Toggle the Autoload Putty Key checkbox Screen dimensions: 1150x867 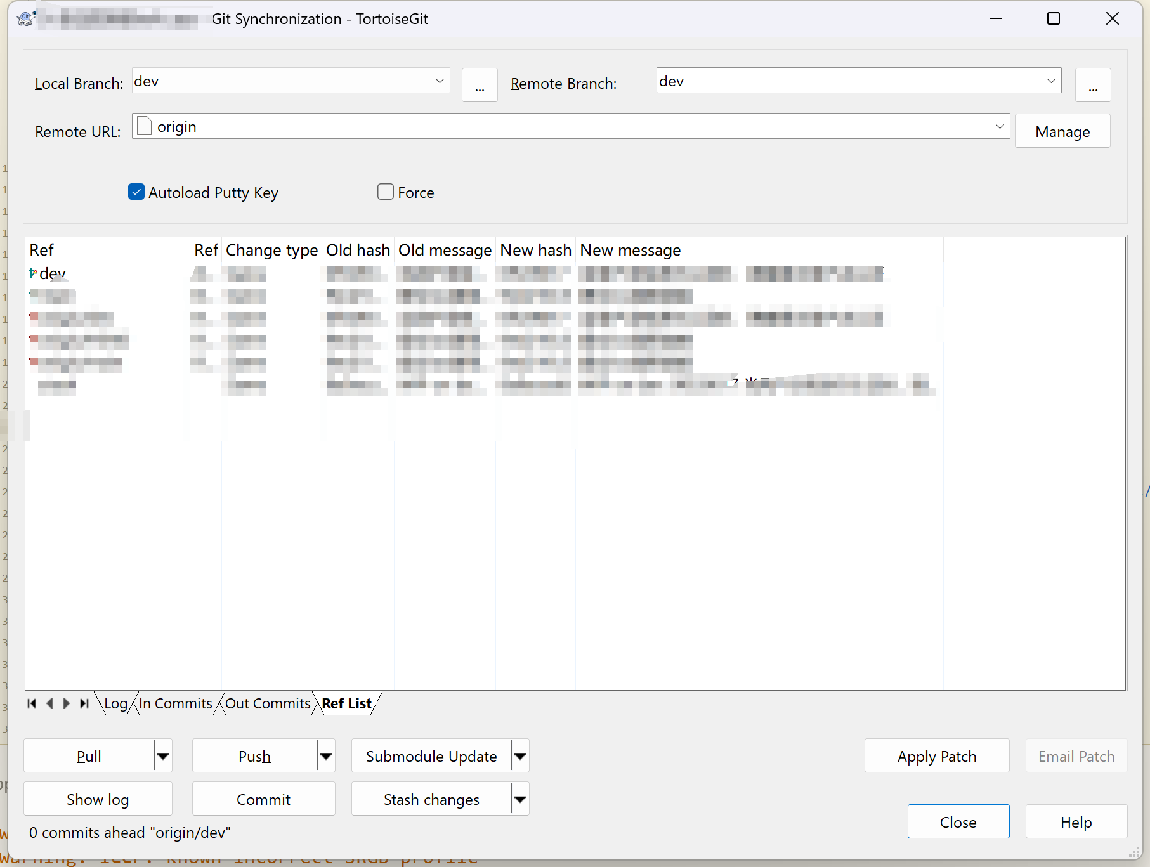pos(136,192)
